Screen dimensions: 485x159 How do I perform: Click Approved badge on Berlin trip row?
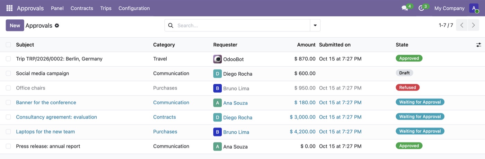(409, 58)
